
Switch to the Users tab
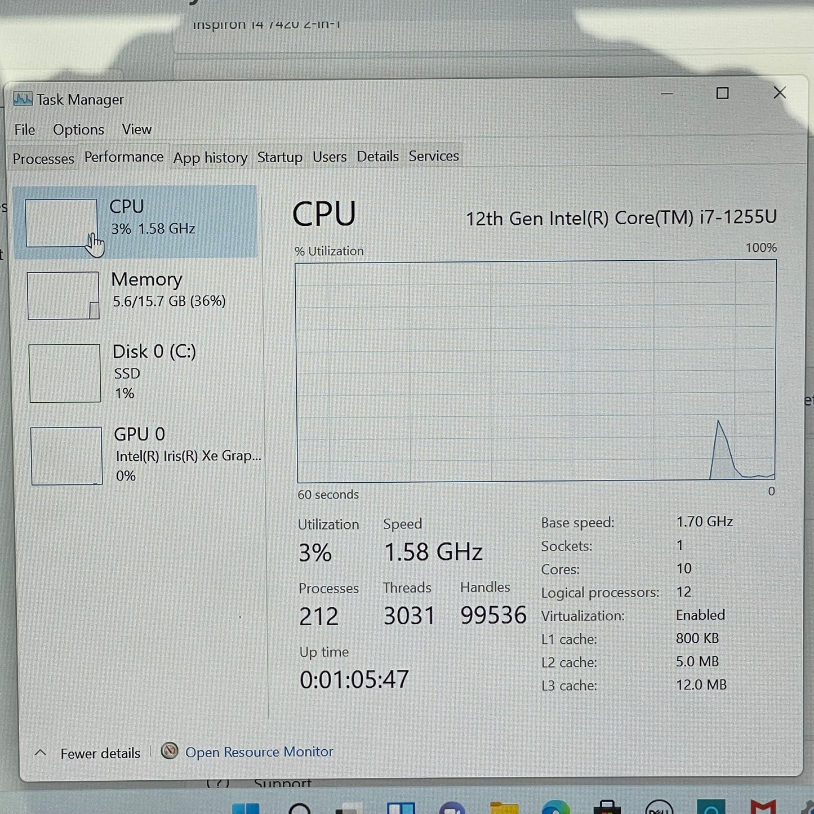tap(330, 156)
